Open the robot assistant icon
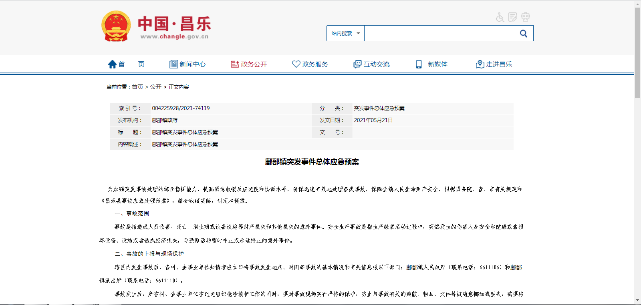641x305 pixels. coord(525,17)
